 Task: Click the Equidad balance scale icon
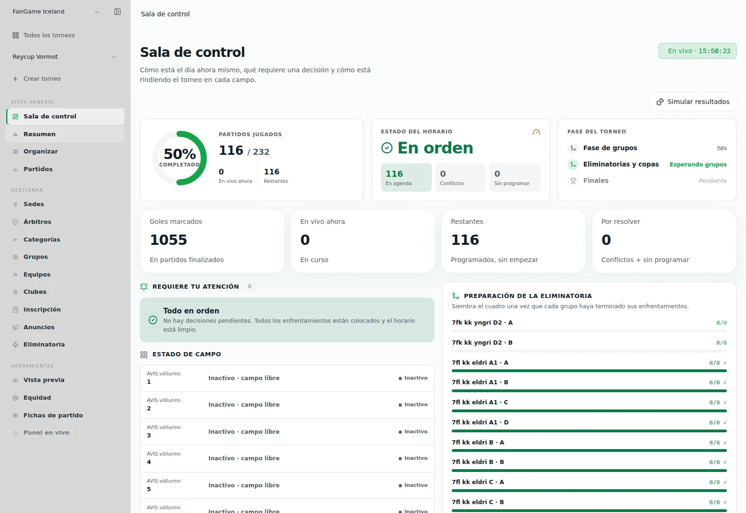coord(15,398)
